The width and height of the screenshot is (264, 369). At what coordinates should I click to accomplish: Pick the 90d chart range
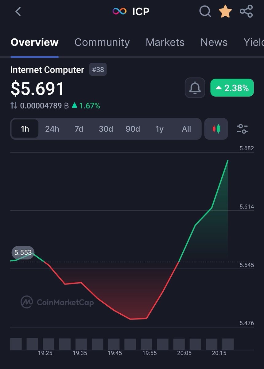click(133, 129)
